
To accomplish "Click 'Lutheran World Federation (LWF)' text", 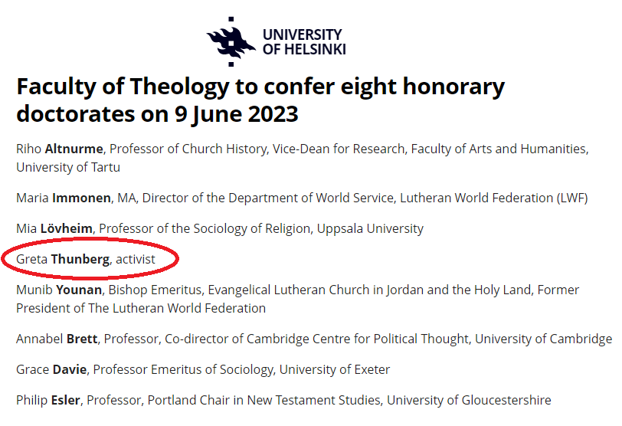I will tap(496, 198).
